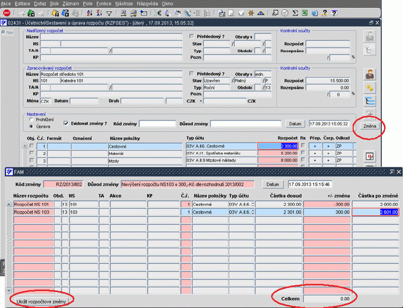Click scroll up arrow in budget items list

[x=24, y=146]
